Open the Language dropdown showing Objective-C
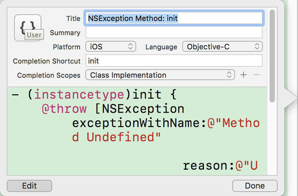 point(222,46)
